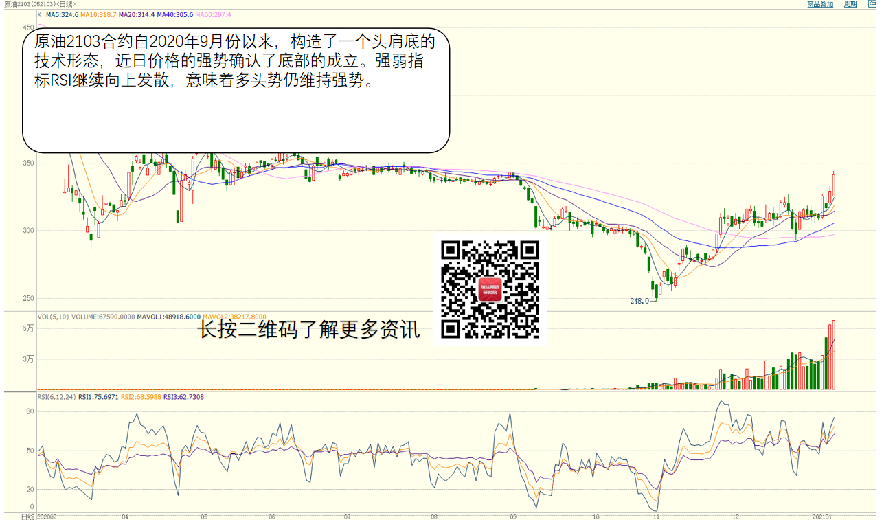Image resolution: width=884 pixels, height=522 pixels.
Task: Click the 248.0 low price marker
Action: 639,301
